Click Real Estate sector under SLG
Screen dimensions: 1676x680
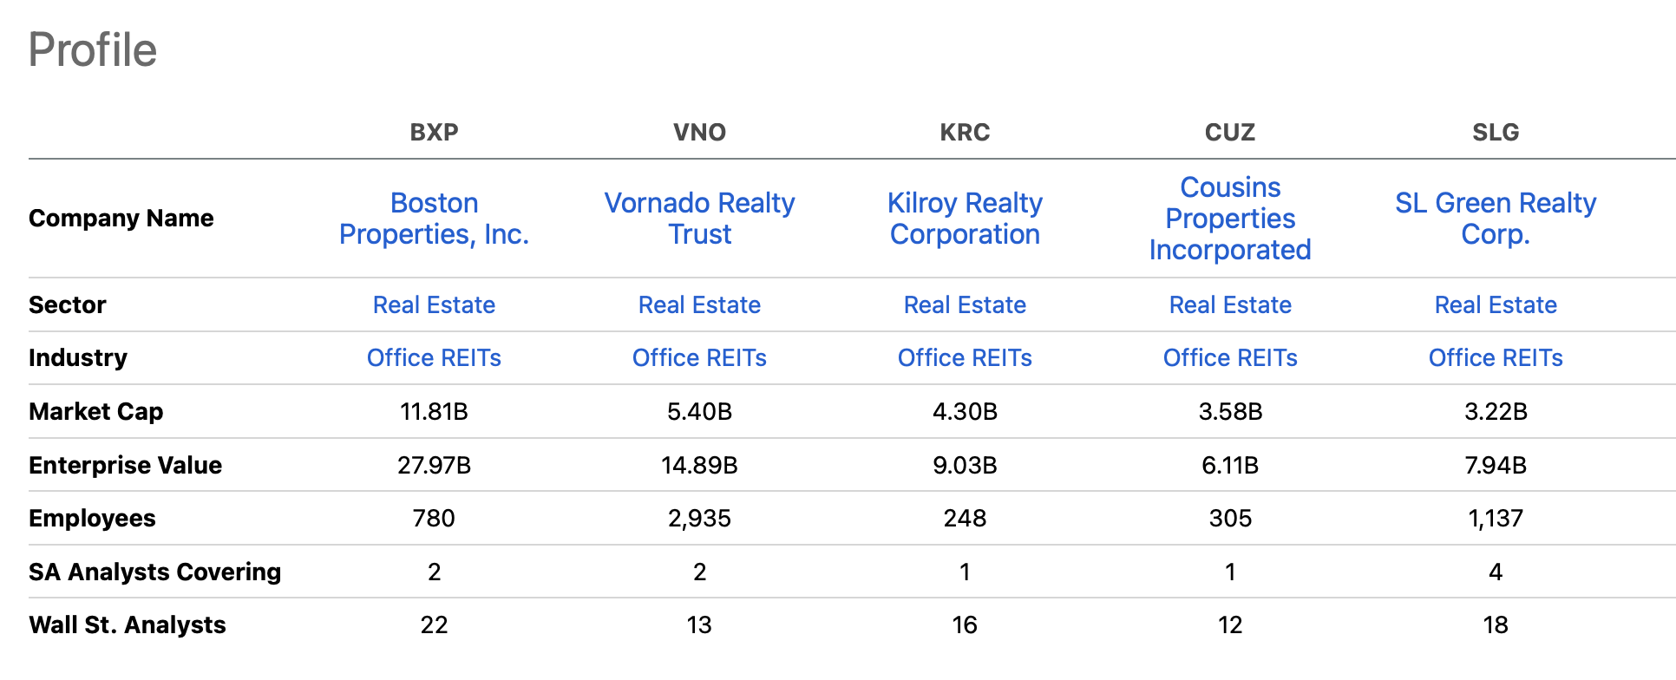coord(1496,305)
